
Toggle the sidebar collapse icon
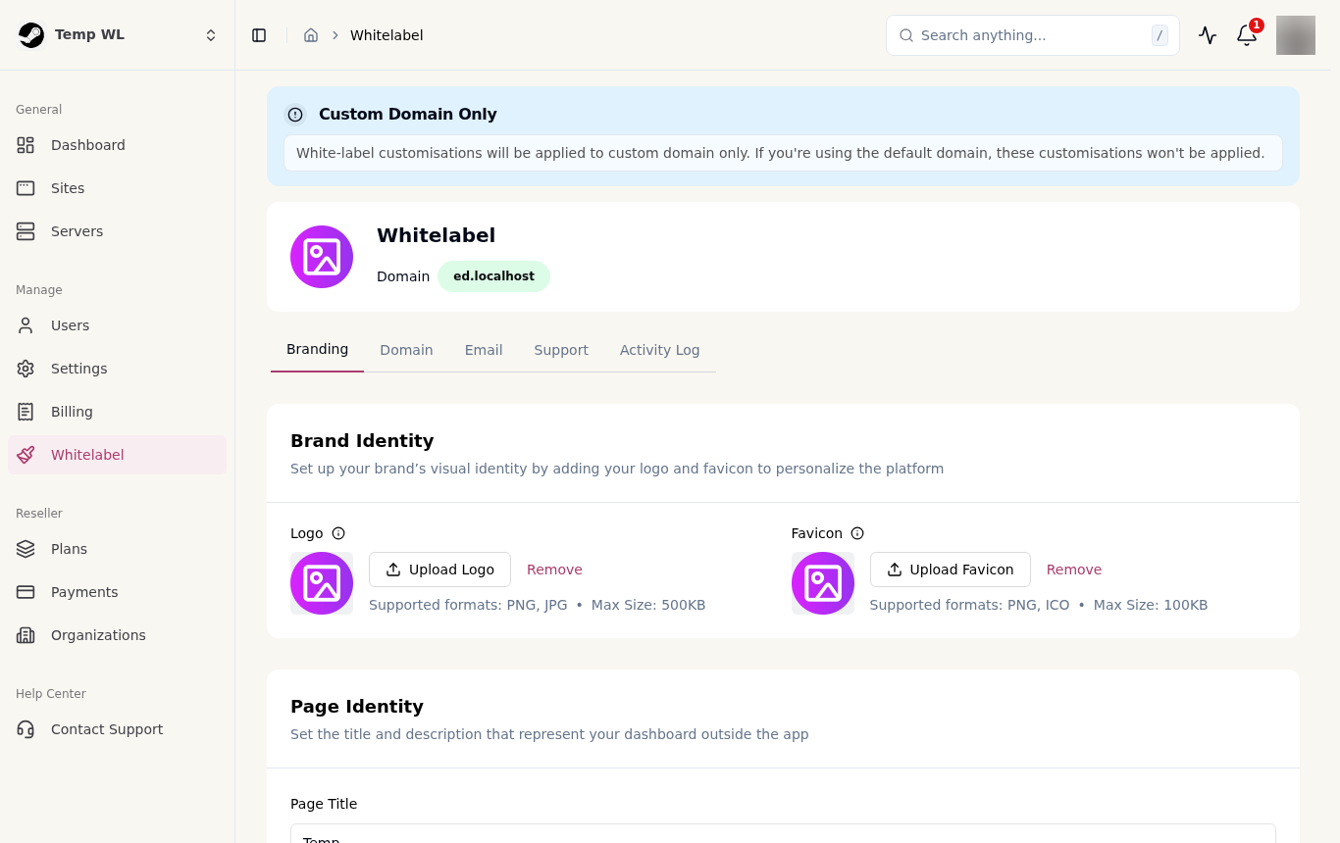pyautogui.click(x=259, y=35)
